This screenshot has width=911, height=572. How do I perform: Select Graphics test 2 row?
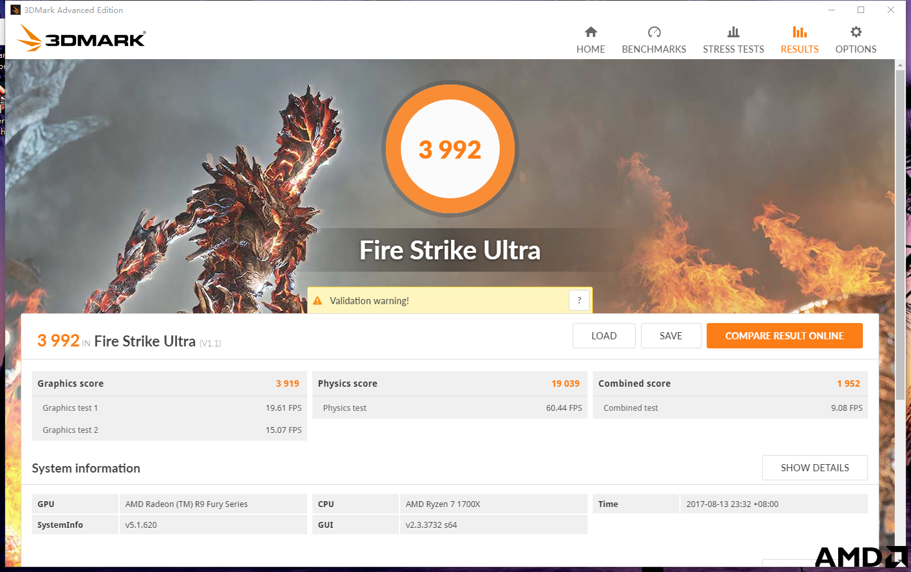[x=169, y=430]
